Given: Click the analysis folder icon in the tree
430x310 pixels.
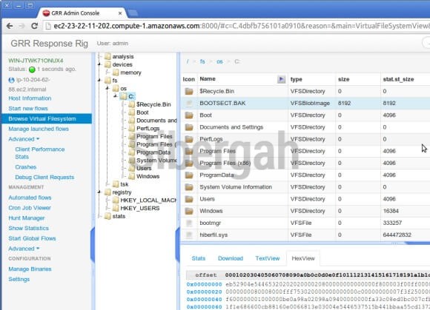Looking at the screenshot, I should 108,57.
